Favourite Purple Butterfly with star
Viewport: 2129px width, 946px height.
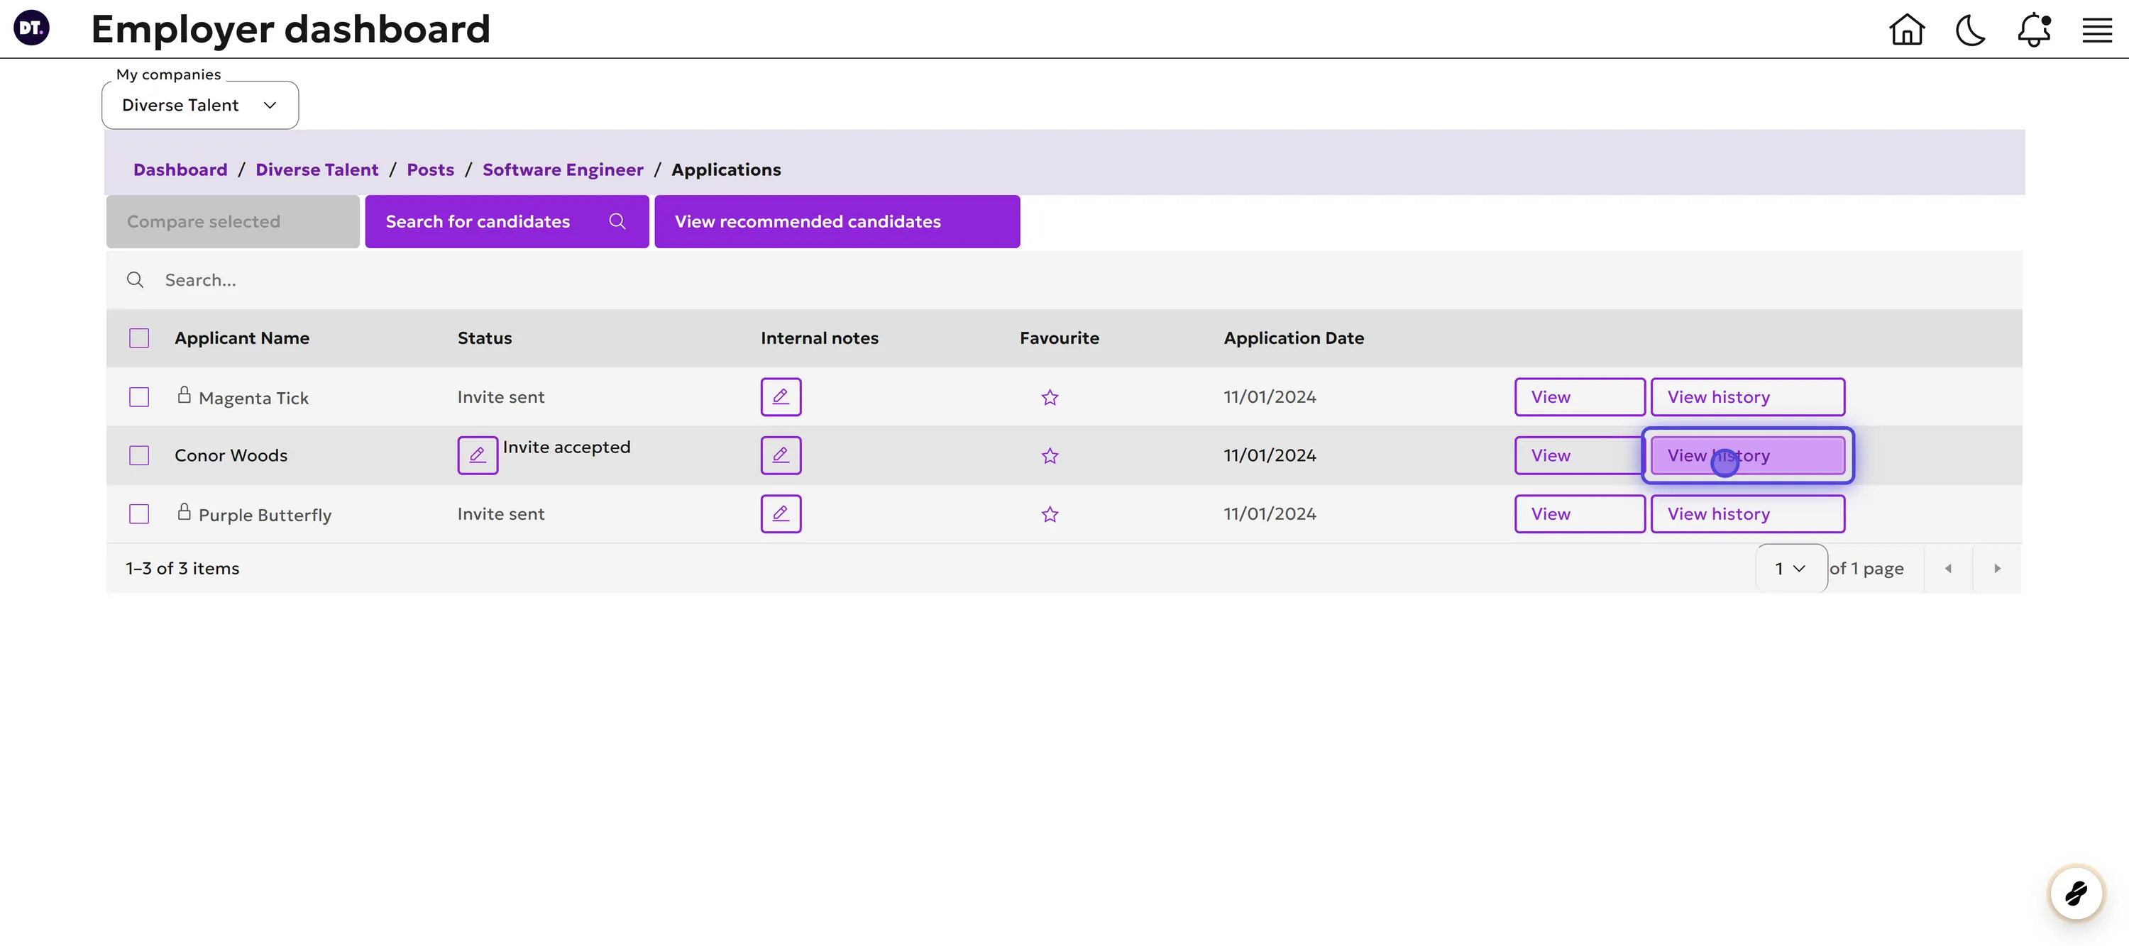pyautogui.click(x=1050, y=515)
